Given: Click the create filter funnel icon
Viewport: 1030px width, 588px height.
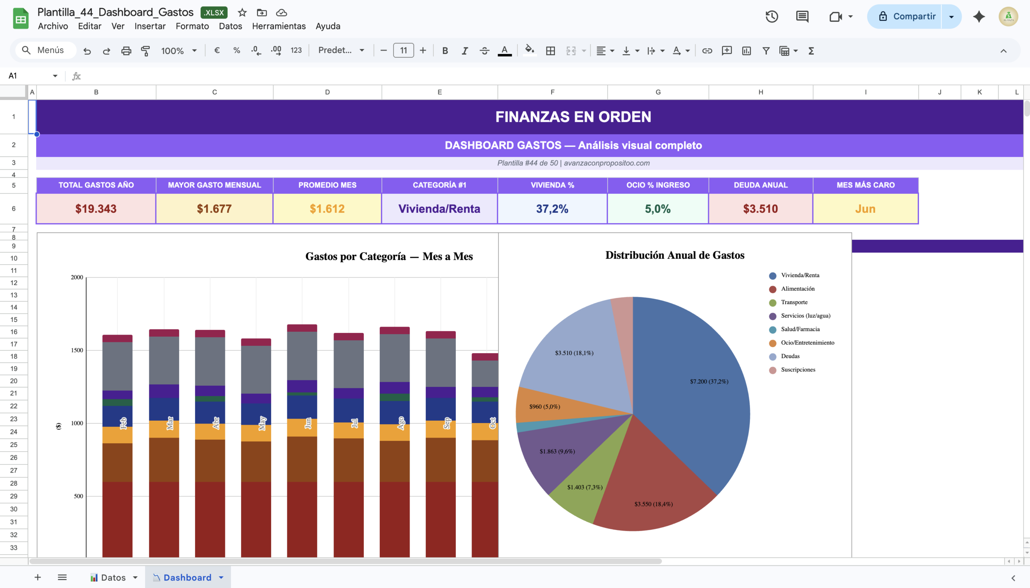Looking at the screenshot, I should tap(765, 51).
